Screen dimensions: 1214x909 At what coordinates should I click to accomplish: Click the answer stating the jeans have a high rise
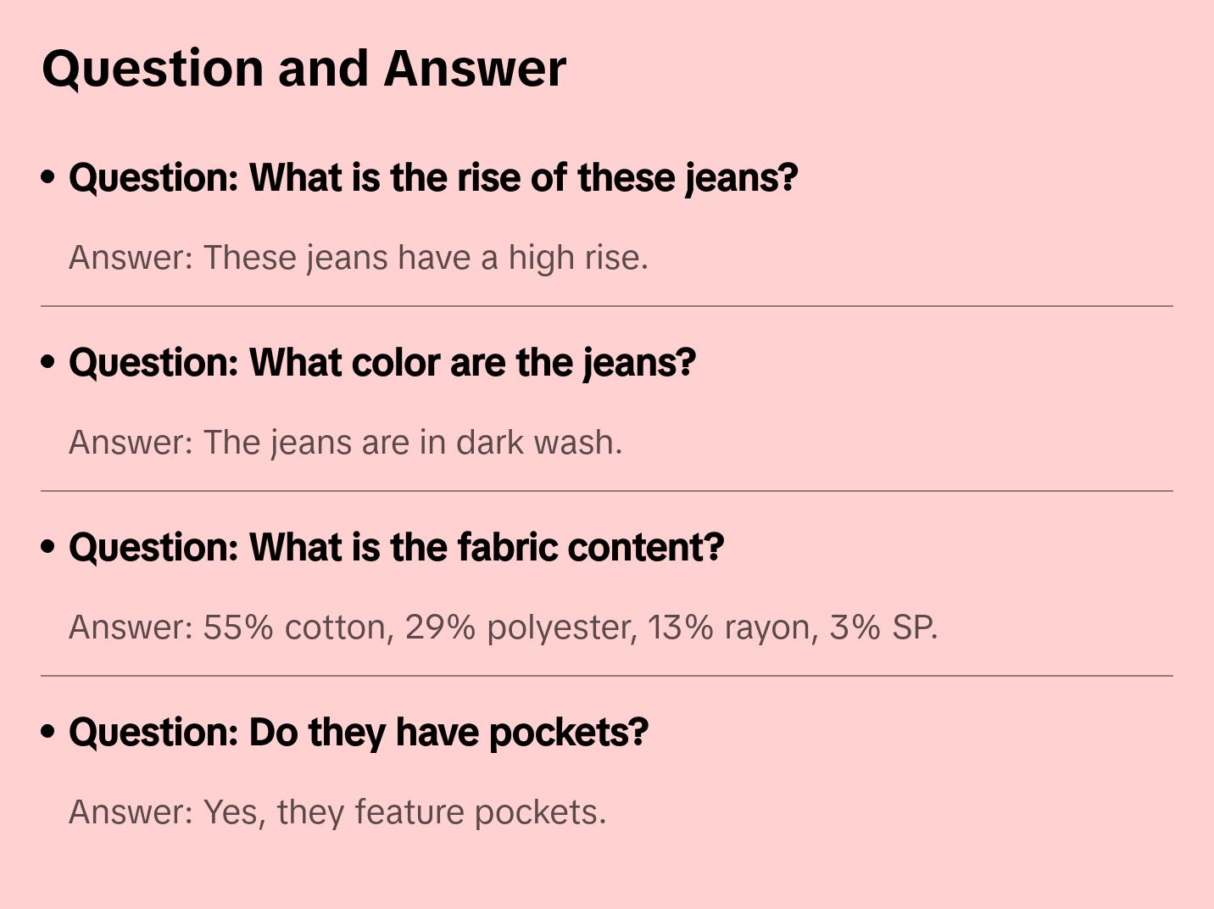[359, 258]
